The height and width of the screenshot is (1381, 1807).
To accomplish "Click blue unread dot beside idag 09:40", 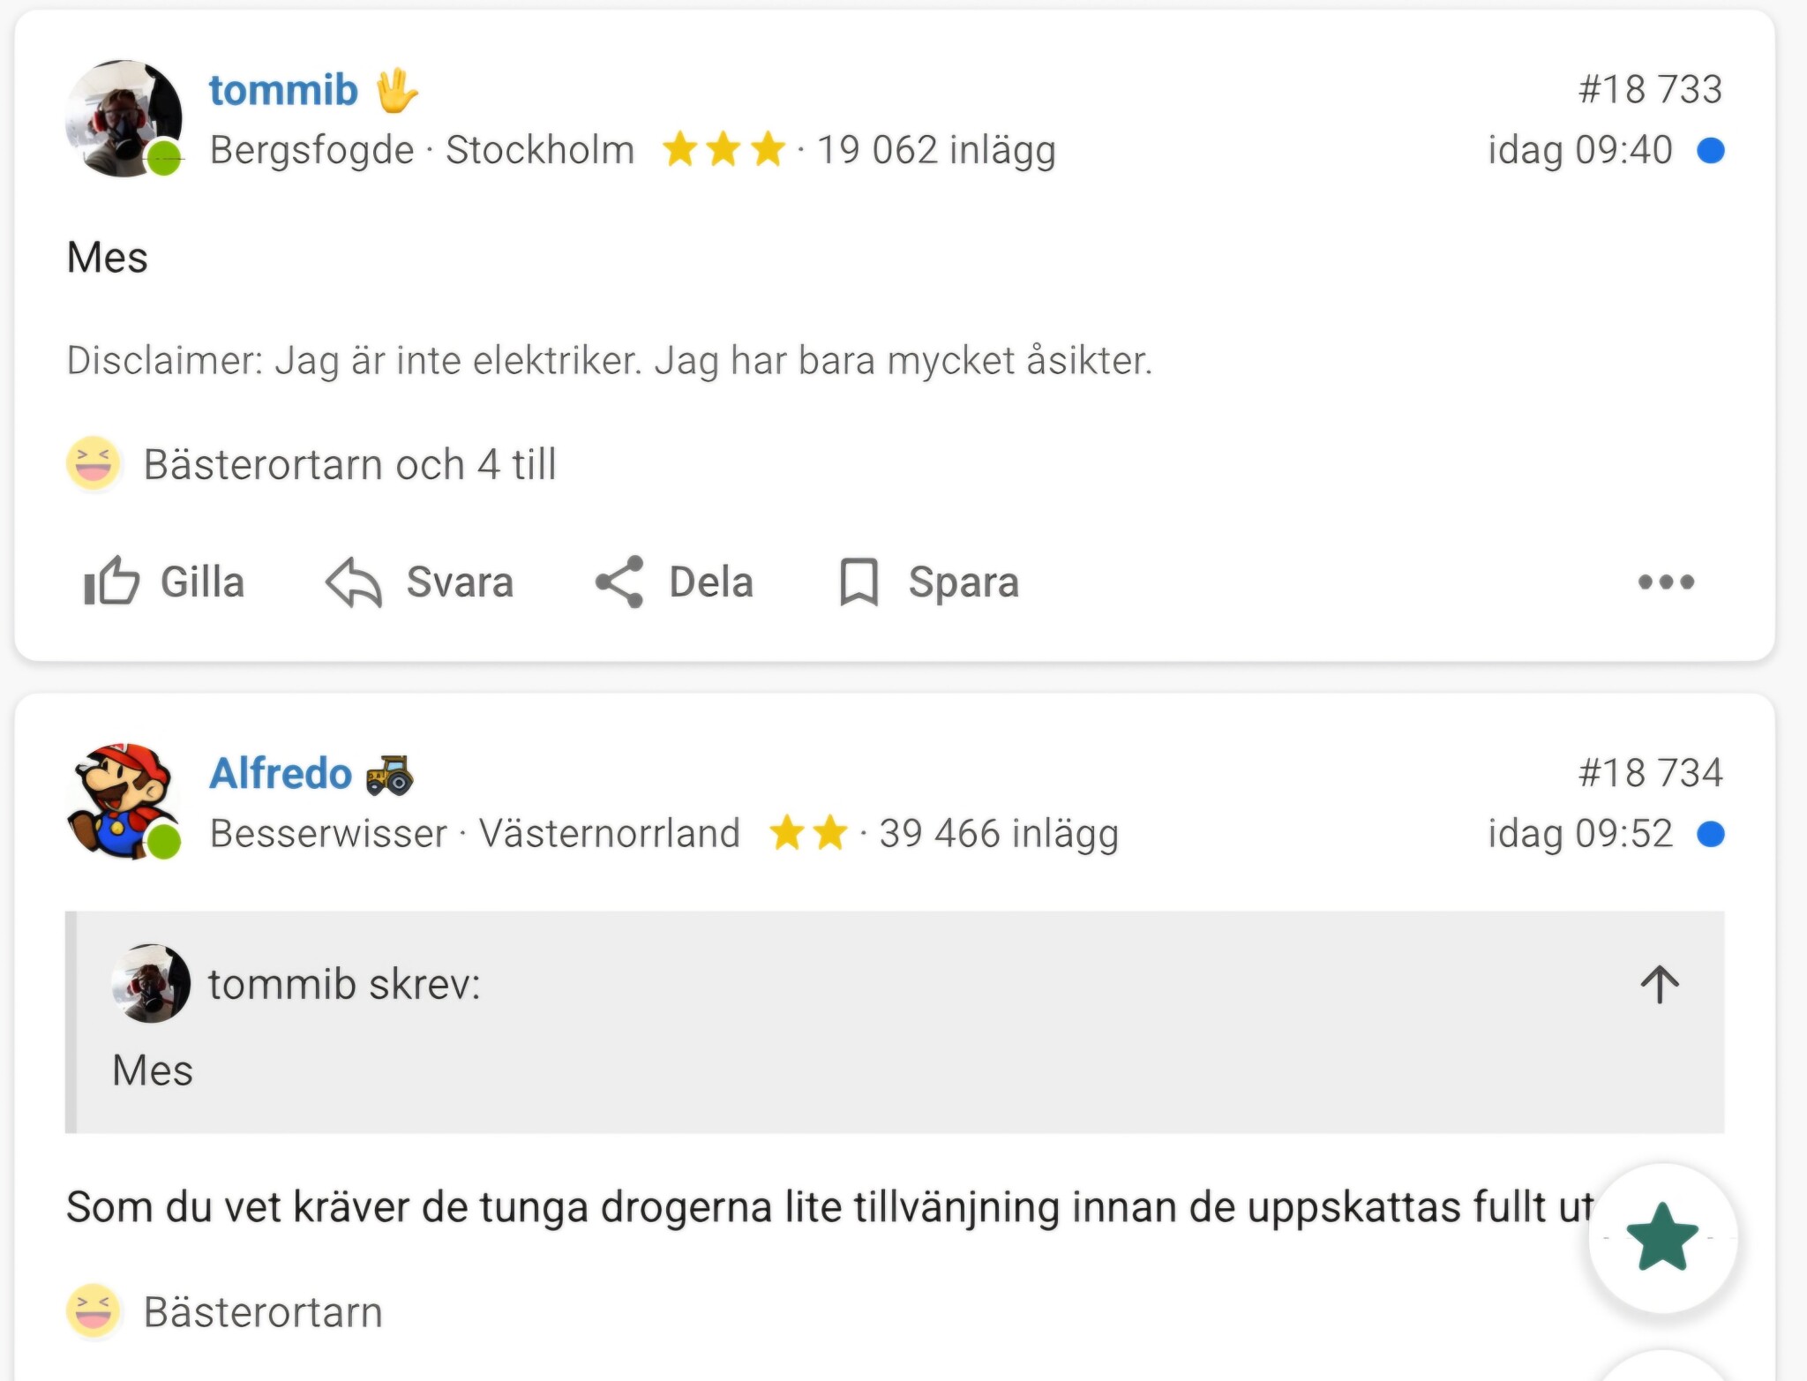I will point(1710,150).
